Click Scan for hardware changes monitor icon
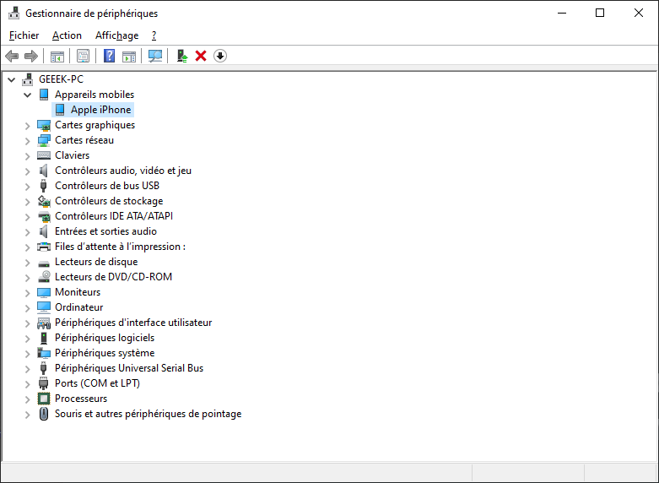This screenshot has width=659, height=483. coord(155,56)
